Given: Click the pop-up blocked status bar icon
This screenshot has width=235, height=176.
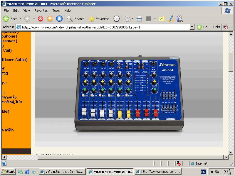Looking at the screenshot, I should (x=178, y=163).
